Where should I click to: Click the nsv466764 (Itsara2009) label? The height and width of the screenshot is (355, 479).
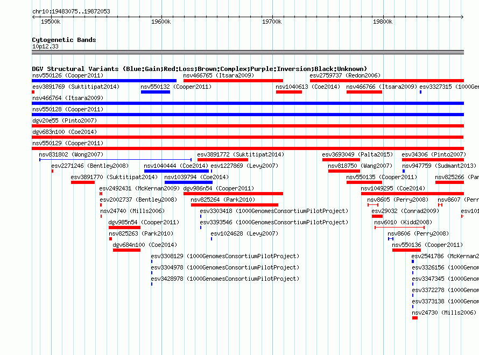pos(68,98)
